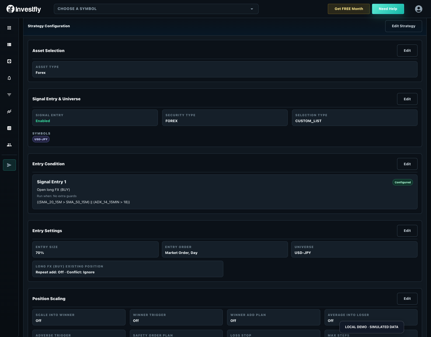This screenshot has height=337, width=431.
Task: Edit the Entry Condition section
Action: pyautogui.click(x=407, y=164)
